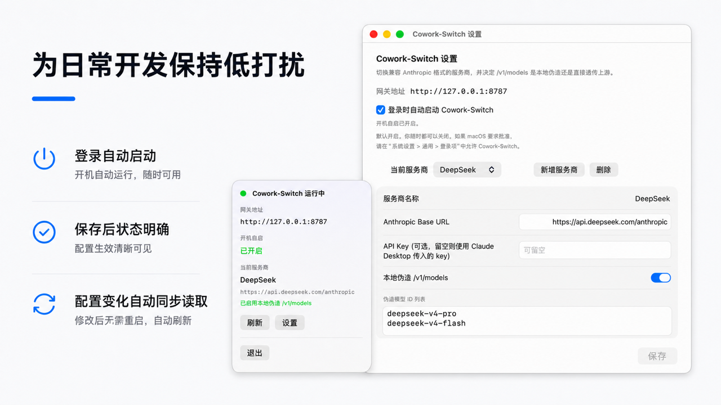Image resolution: width=721 pixels, height=405 pixels.
Task: Click the sync arrows icon beside 配置变化自动同步读取
Action: (44, 304)
